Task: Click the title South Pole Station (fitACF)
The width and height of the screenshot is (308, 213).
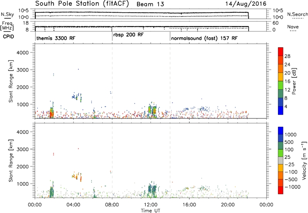Action: tap(82, 4)
